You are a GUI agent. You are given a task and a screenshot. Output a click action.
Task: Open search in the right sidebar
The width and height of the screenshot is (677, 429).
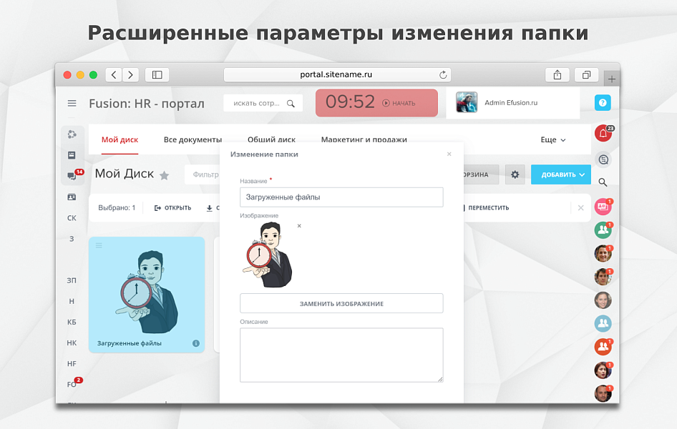603,182
